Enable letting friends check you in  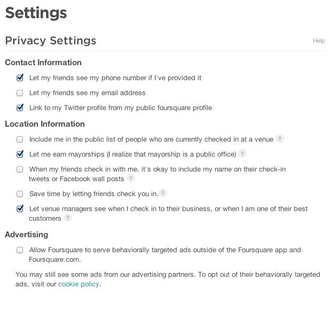(20, 193)
